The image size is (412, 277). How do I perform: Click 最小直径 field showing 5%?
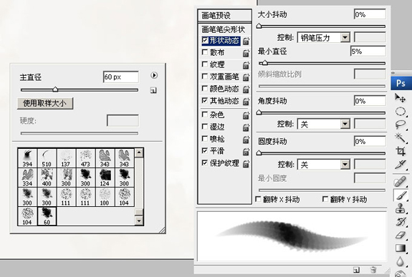[368, 52]
